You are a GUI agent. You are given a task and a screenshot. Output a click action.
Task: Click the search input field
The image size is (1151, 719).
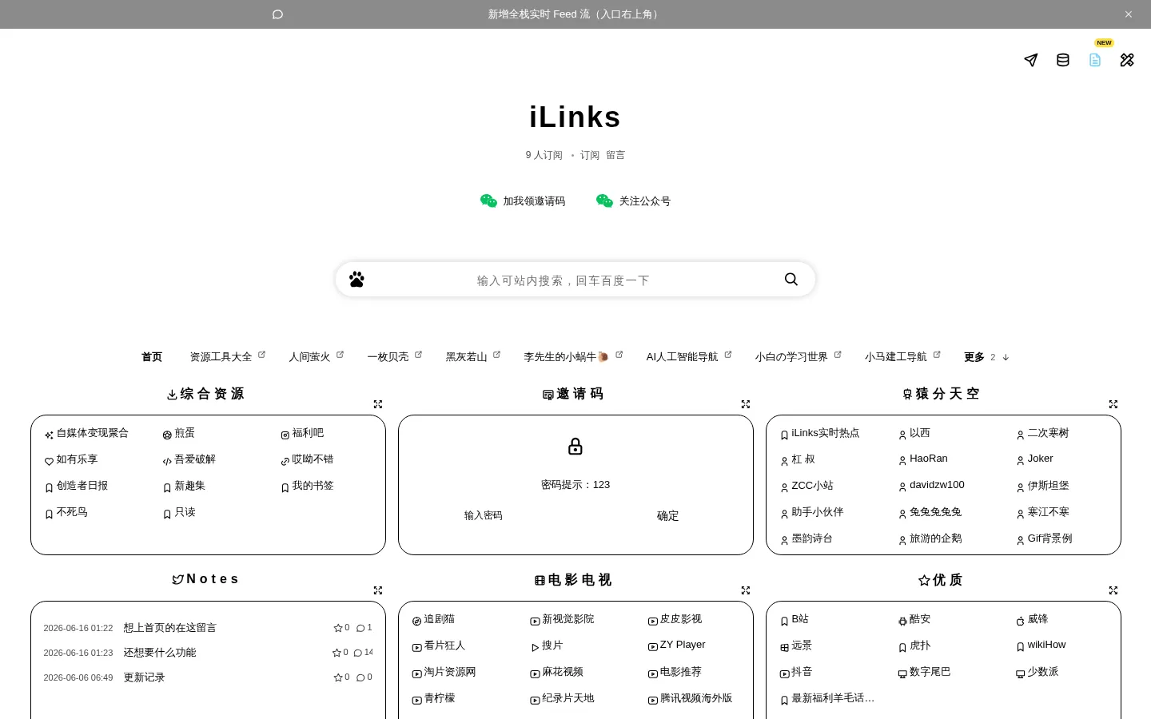point(563,280)
